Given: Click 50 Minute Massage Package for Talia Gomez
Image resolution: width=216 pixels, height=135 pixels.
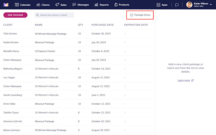Looking at the screenshot, I should pyautogui.click(x=51, y=34).
